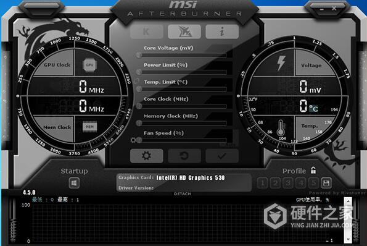The height and width of the screenshot is (246, 367).
Task: Click the Driver Version label
Action: (x=136, y=188)
